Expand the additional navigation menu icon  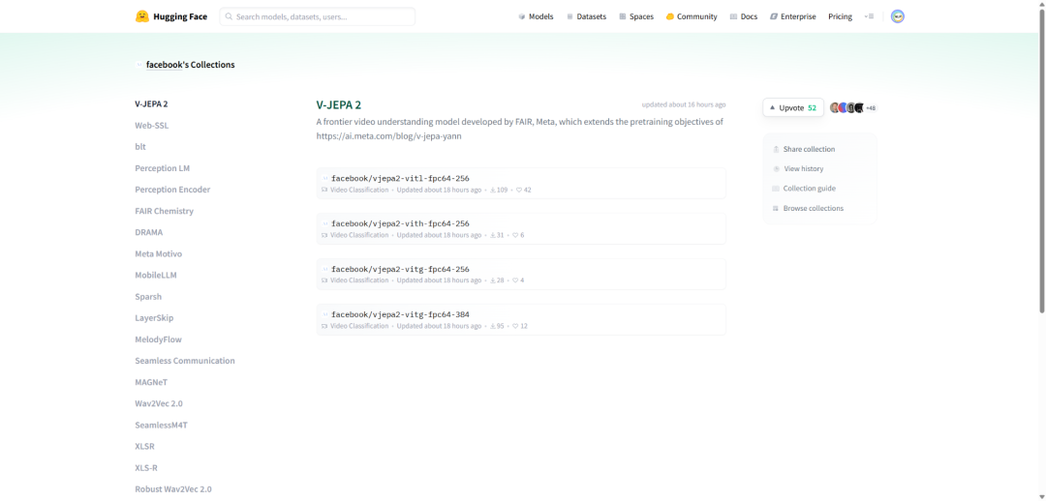pos(869,16)
